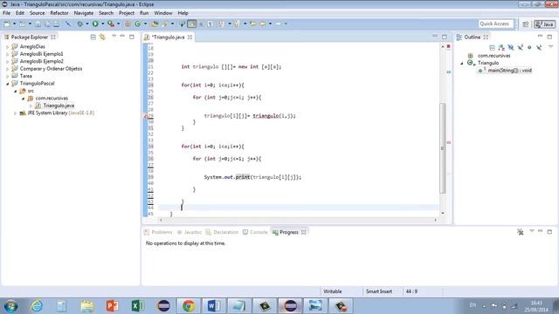The image size is (559, 314).
Task: Switch to the Problems tab
Action: point(158,232)
